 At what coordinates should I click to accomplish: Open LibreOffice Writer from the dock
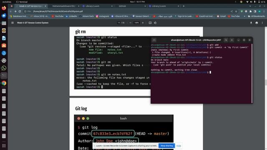point(4,38)
